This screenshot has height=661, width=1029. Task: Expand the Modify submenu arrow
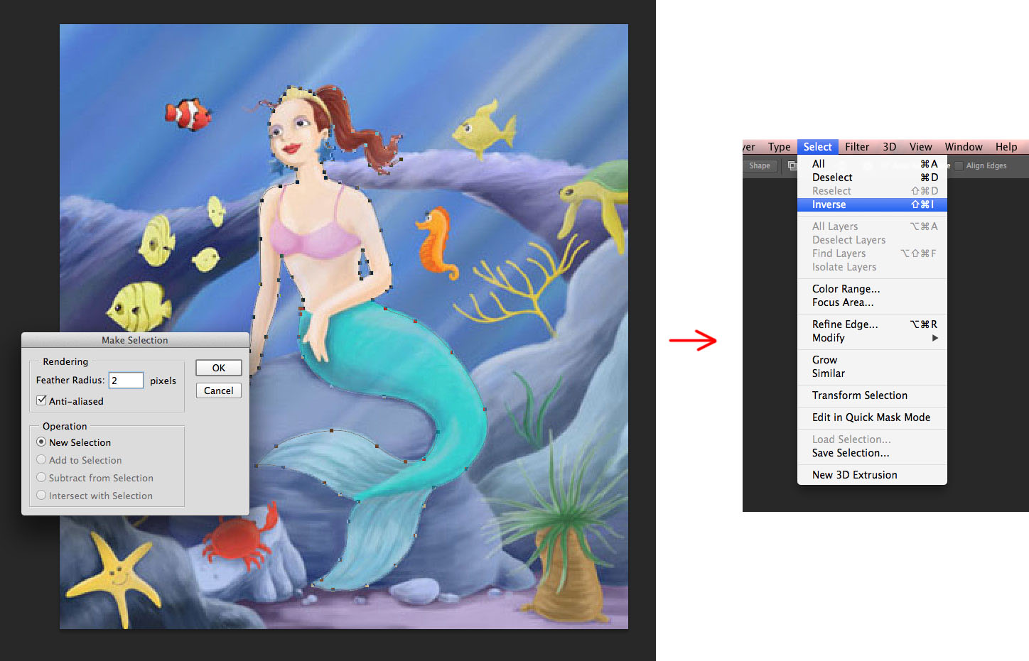point(934,338)
